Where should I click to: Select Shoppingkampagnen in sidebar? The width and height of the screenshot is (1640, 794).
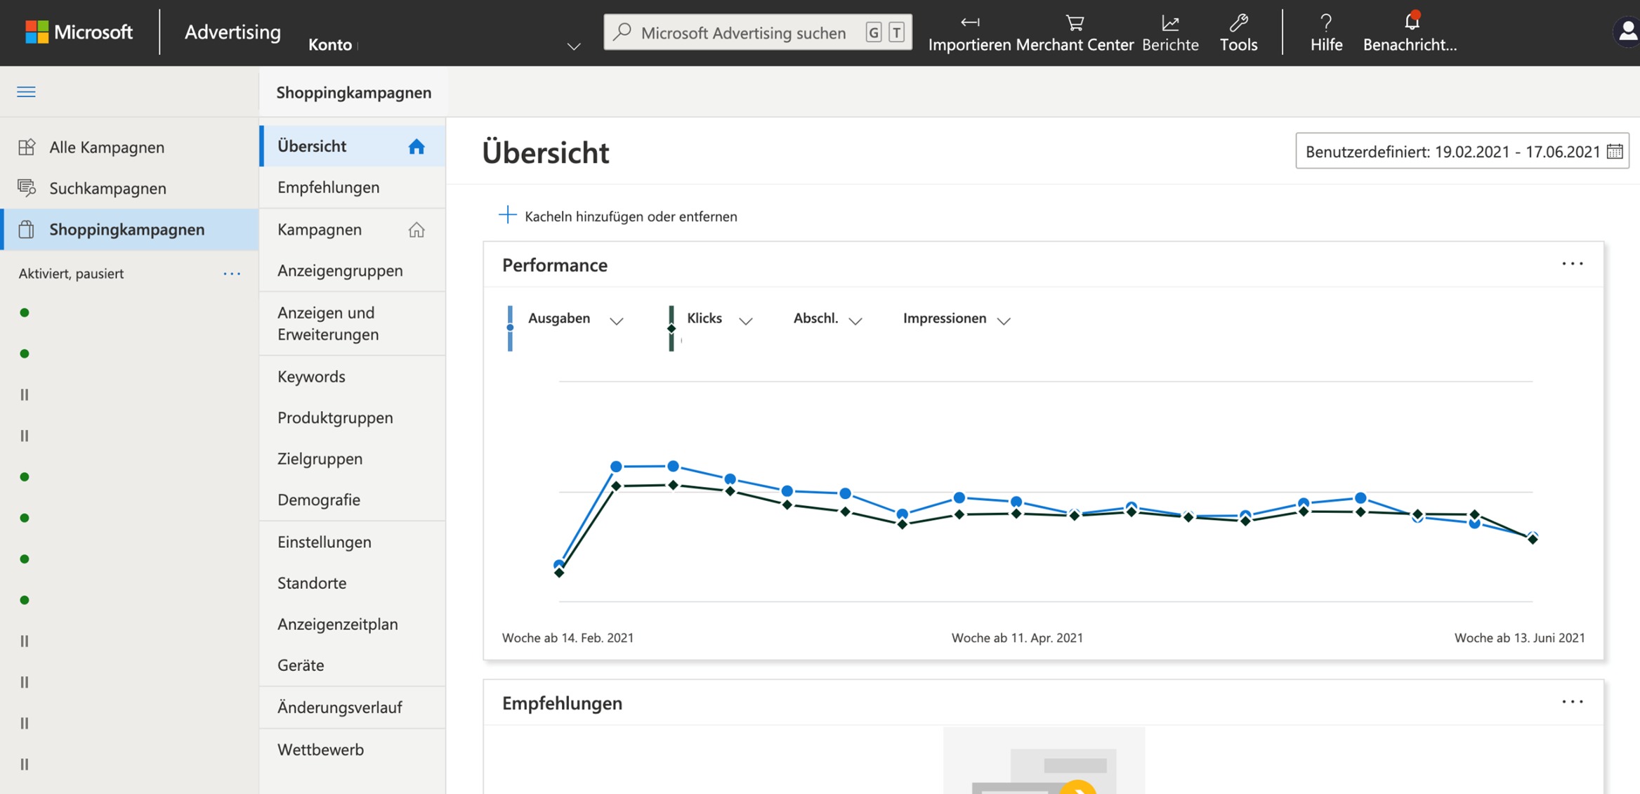tap(130, 229)
